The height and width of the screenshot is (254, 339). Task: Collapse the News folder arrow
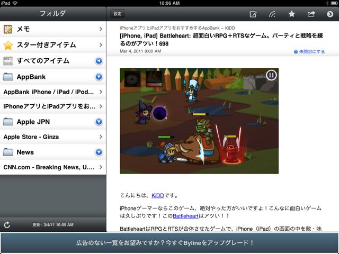coord(99,152)
